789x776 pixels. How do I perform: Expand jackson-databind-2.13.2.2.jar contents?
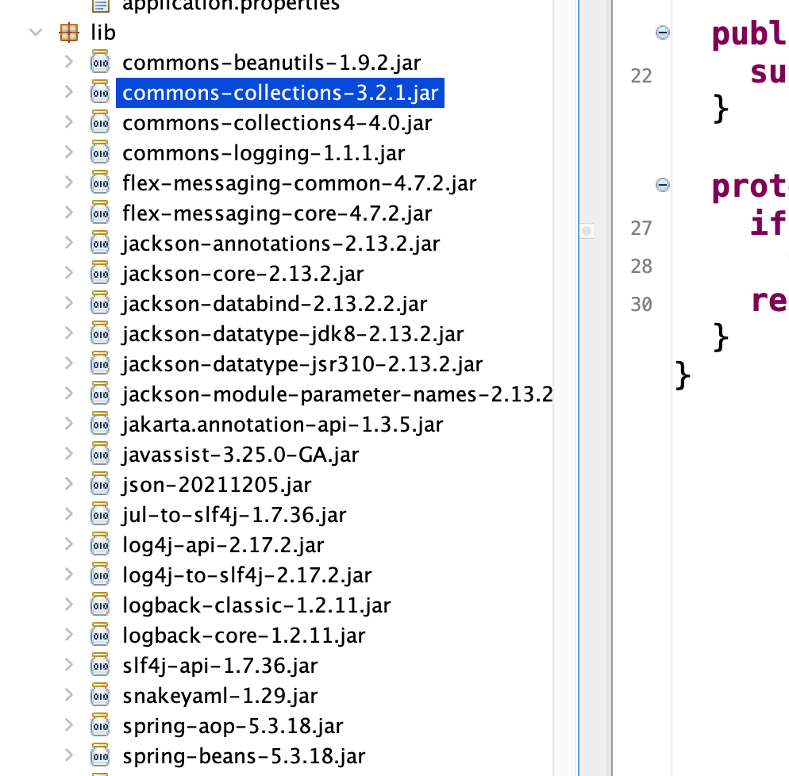pyautogui.click(x=69, y=304)
